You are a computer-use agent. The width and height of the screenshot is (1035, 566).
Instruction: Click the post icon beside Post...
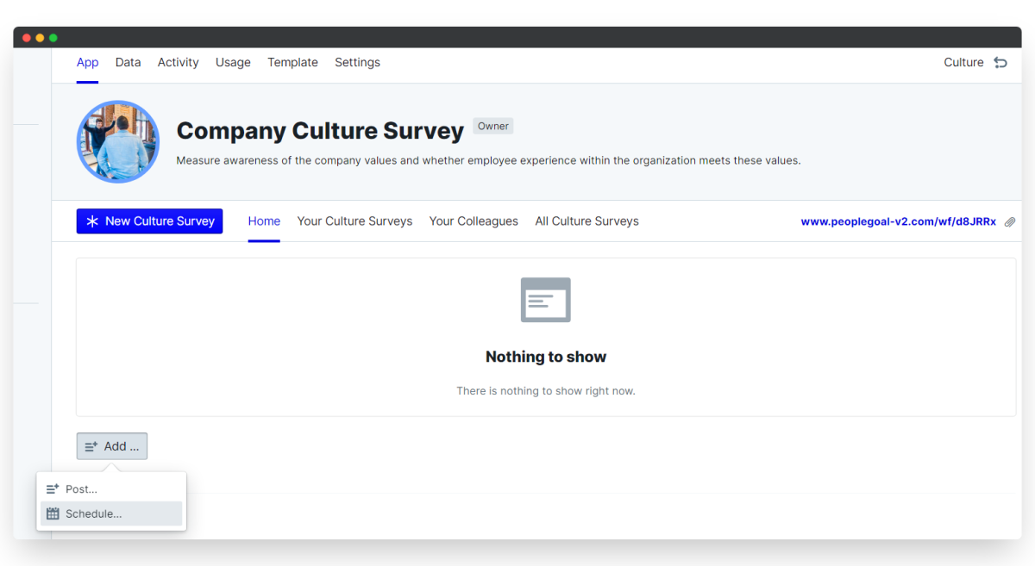tap(53, 488)
